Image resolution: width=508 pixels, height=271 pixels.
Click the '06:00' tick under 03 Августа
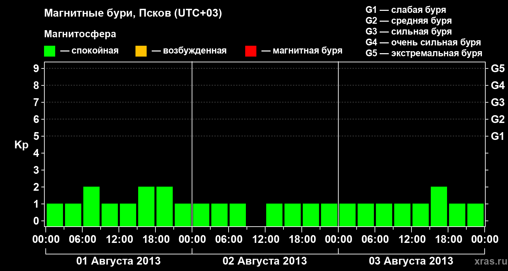(375, 239)
